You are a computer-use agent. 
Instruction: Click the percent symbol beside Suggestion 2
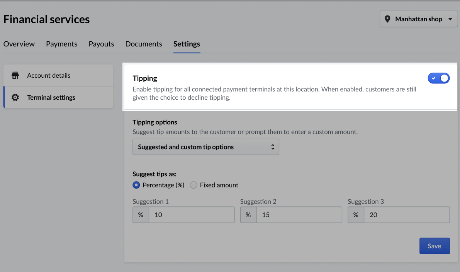coord(248,215)
